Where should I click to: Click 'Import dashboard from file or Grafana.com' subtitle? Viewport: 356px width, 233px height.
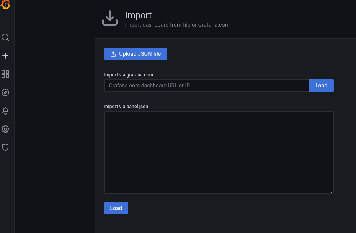tap(177, 25)
